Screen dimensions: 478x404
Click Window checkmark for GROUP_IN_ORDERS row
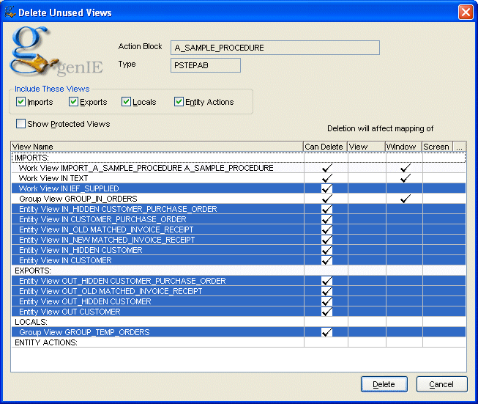(405, 199)
